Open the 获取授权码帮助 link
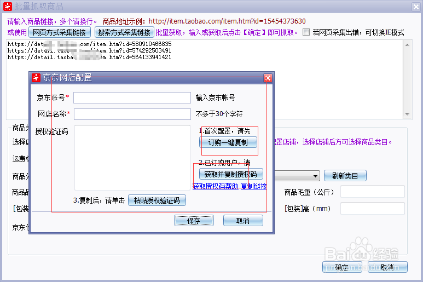The width and height of the screenshot is (423, 282). point(216,186)
